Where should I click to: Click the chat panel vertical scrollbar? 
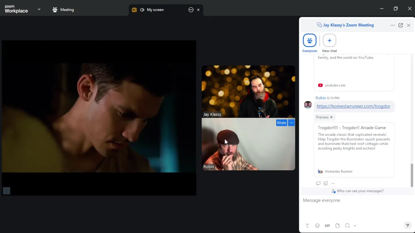pyautogui.click(x=412, y=175)
